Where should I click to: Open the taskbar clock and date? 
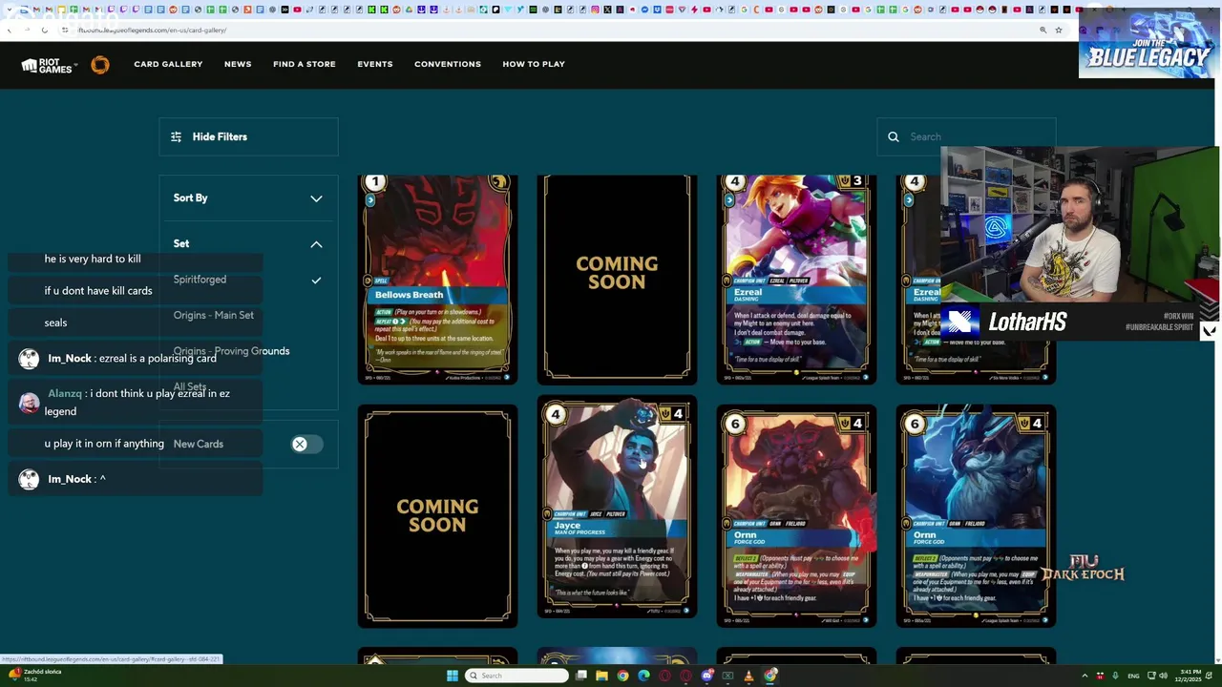[x=1188, y=676]
